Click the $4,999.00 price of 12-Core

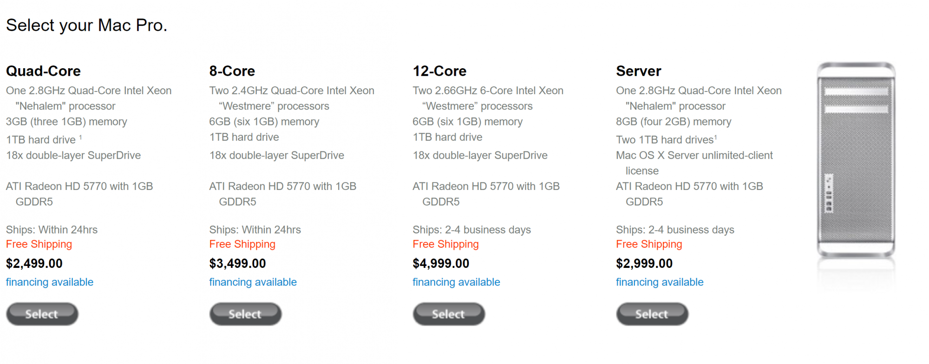(441, 264)
